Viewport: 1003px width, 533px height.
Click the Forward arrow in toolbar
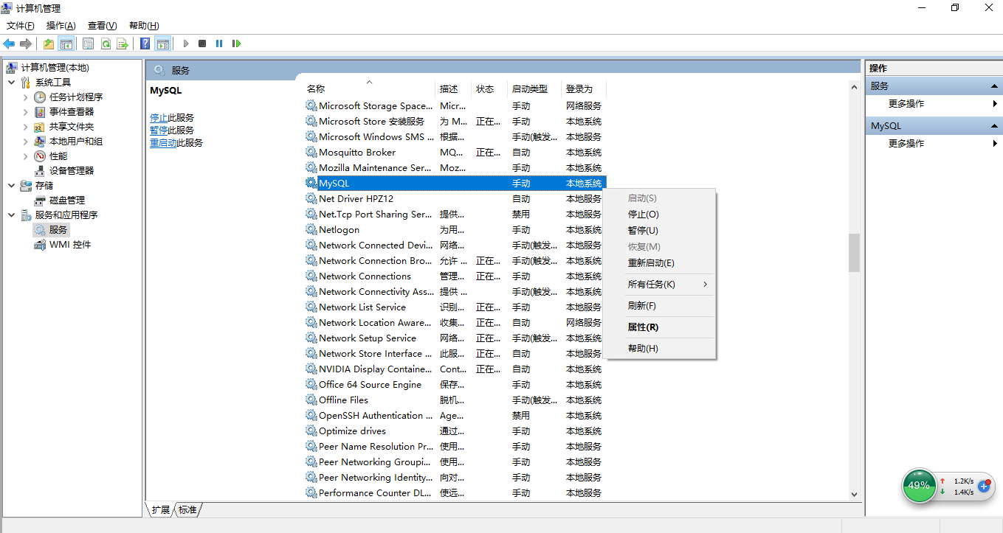26,43
